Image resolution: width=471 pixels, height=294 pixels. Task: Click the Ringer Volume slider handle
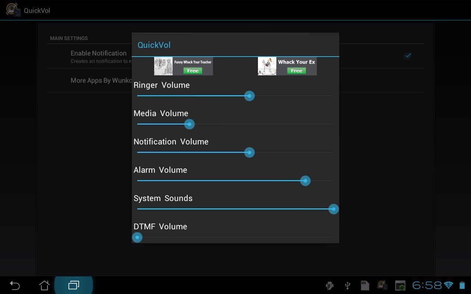249,96
